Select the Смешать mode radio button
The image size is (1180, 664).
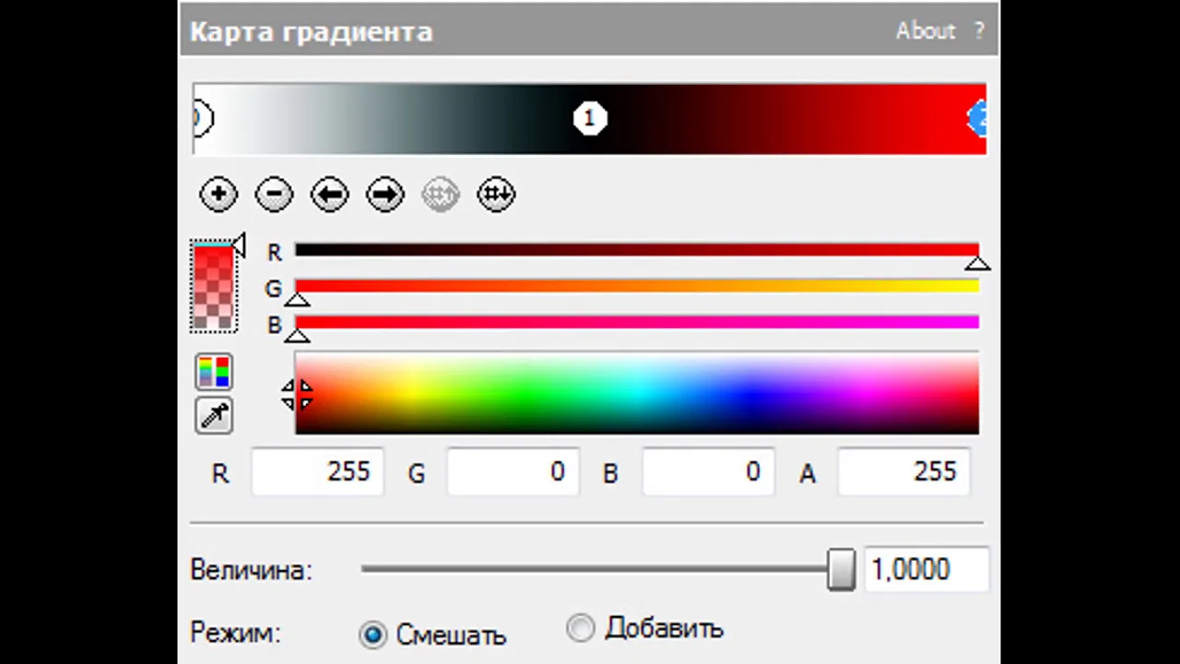373,634
